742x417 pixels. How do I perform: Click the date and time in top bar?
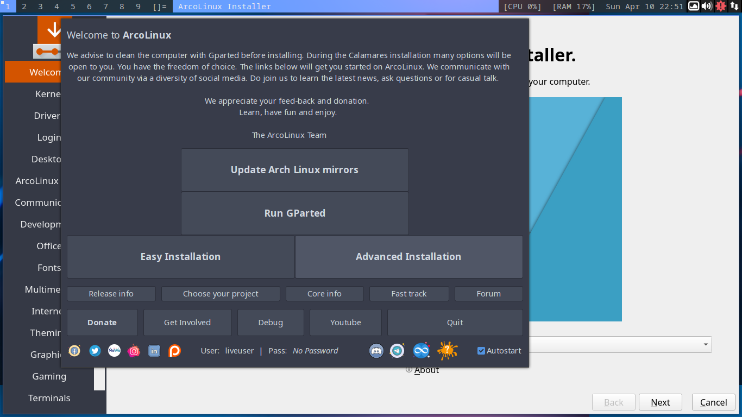(x=645, y=7)
